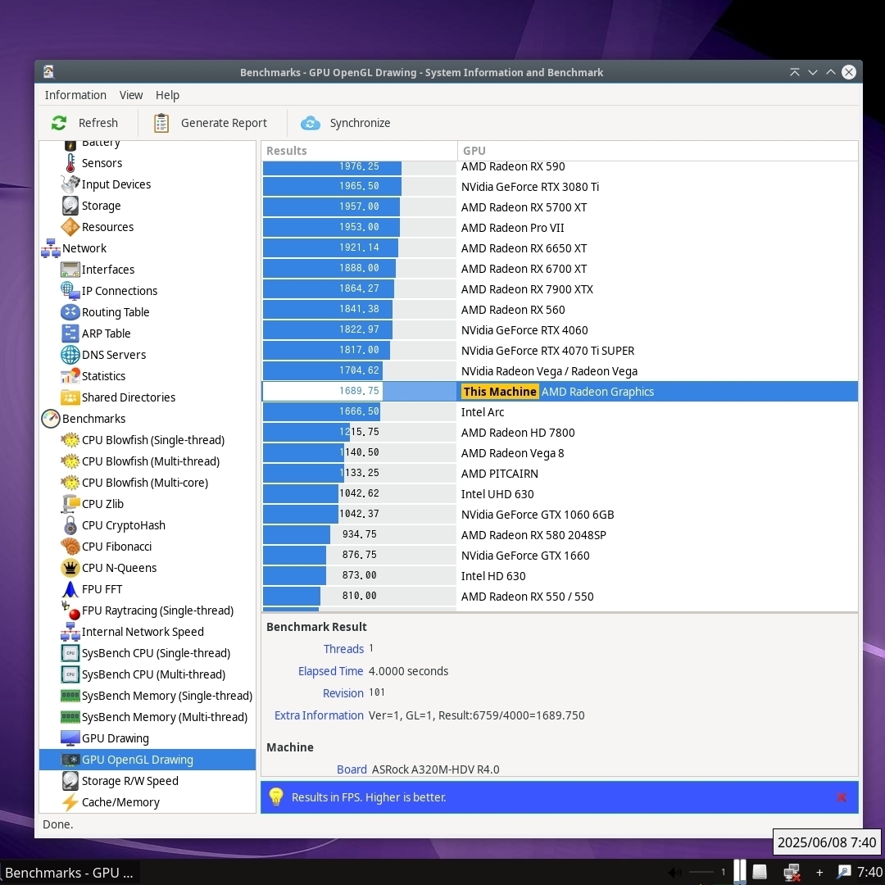Click the Network category icon
This screenshot has width=885, height=885.
(51, 248)
